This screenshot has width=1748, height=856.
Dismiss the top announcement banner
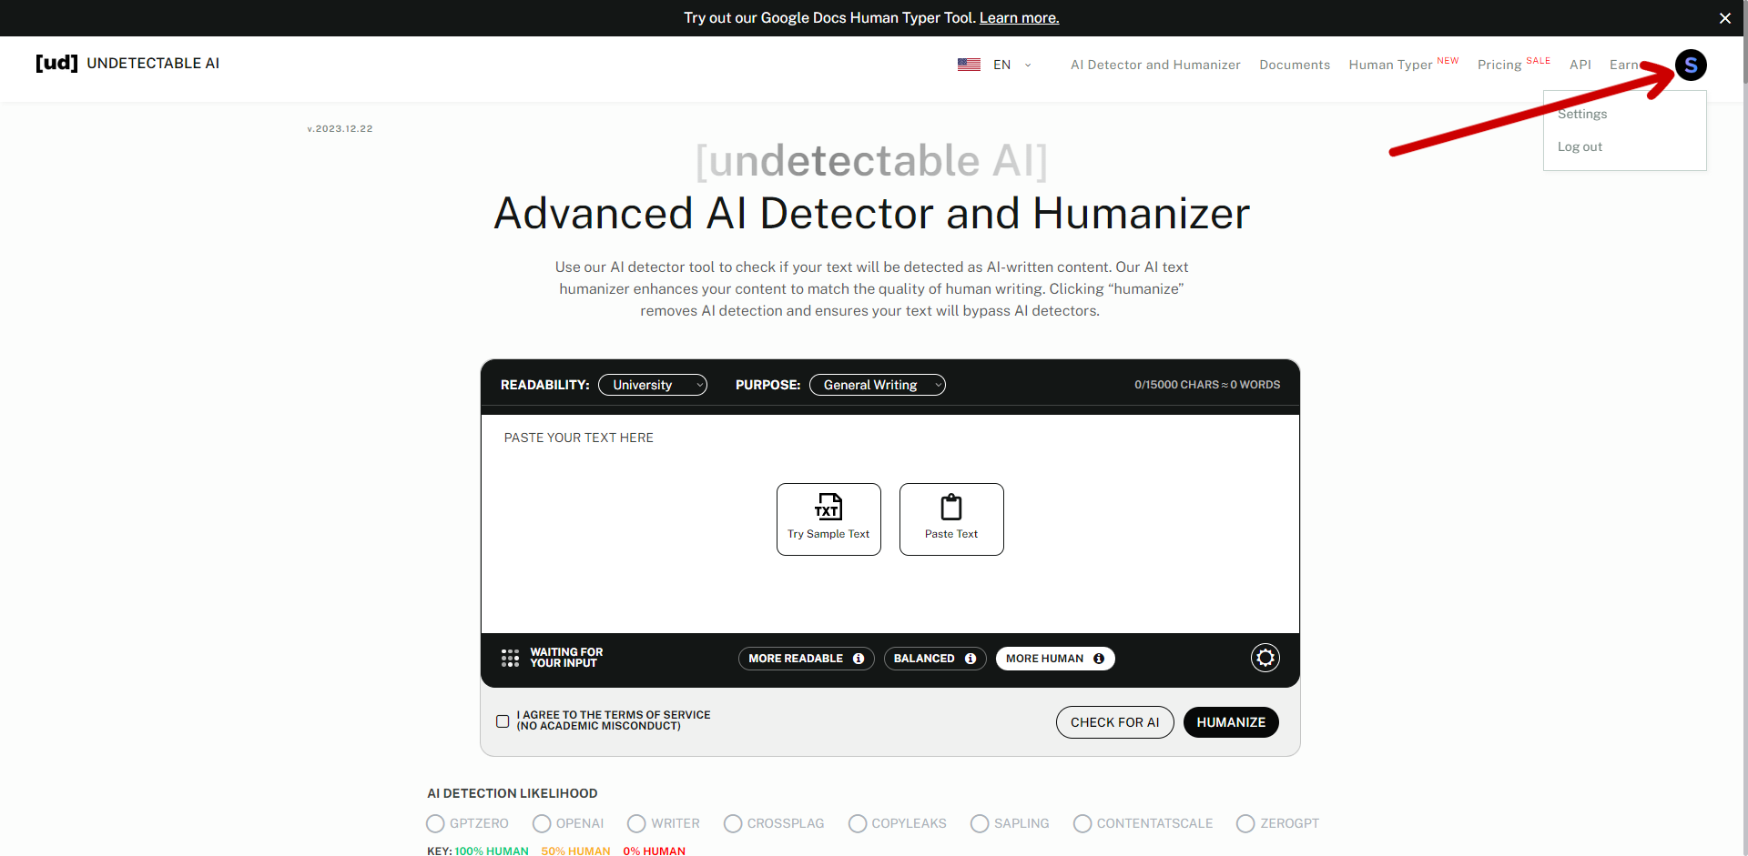pos(1724,18)
